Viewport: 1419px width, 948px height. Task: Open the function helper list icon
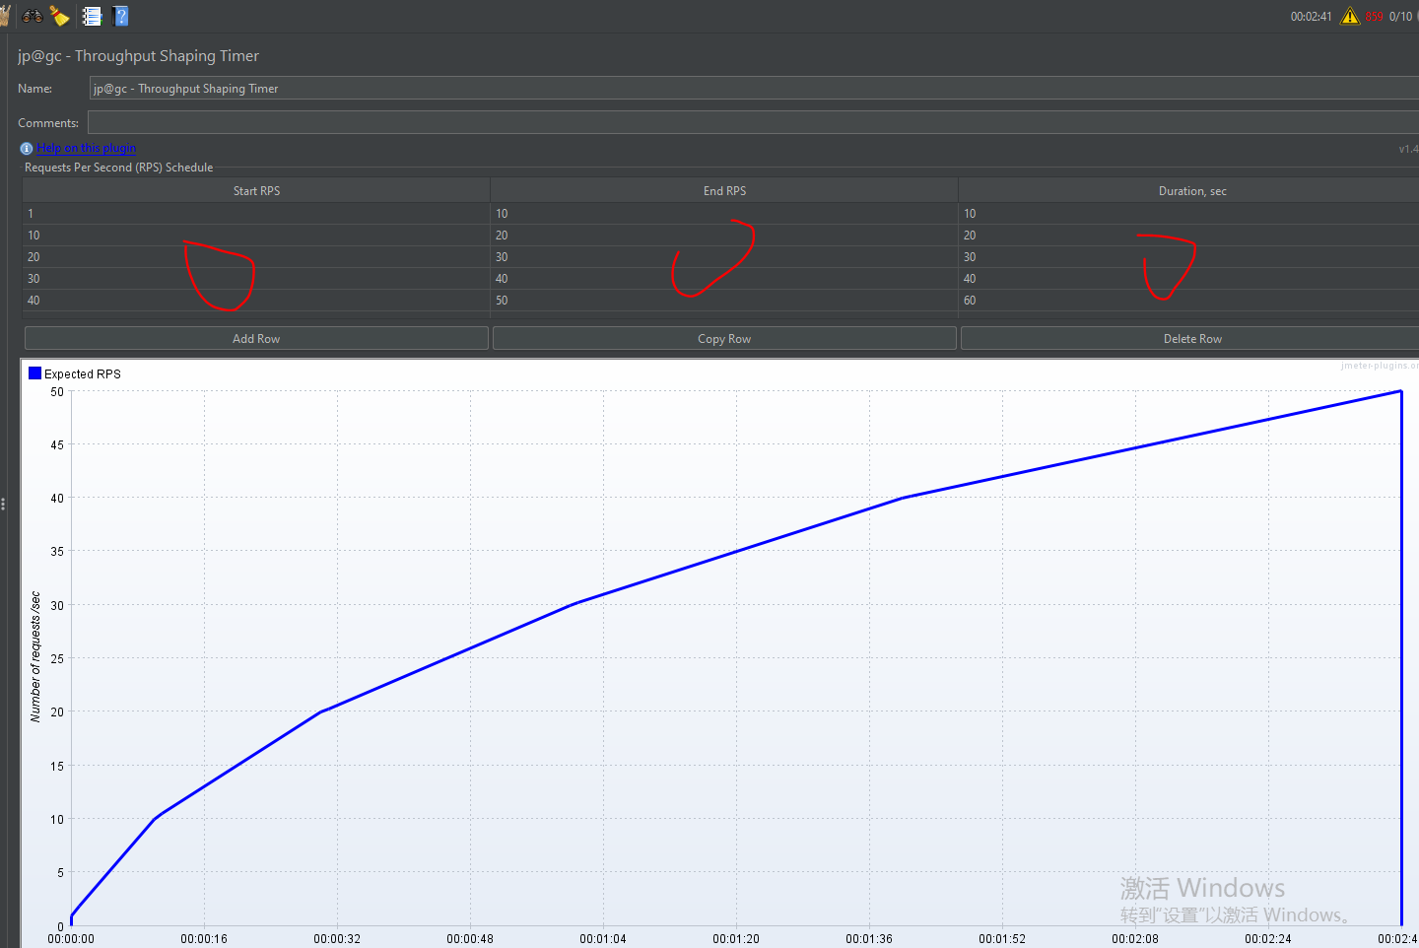pyautogui.click(x=92, y=16)
